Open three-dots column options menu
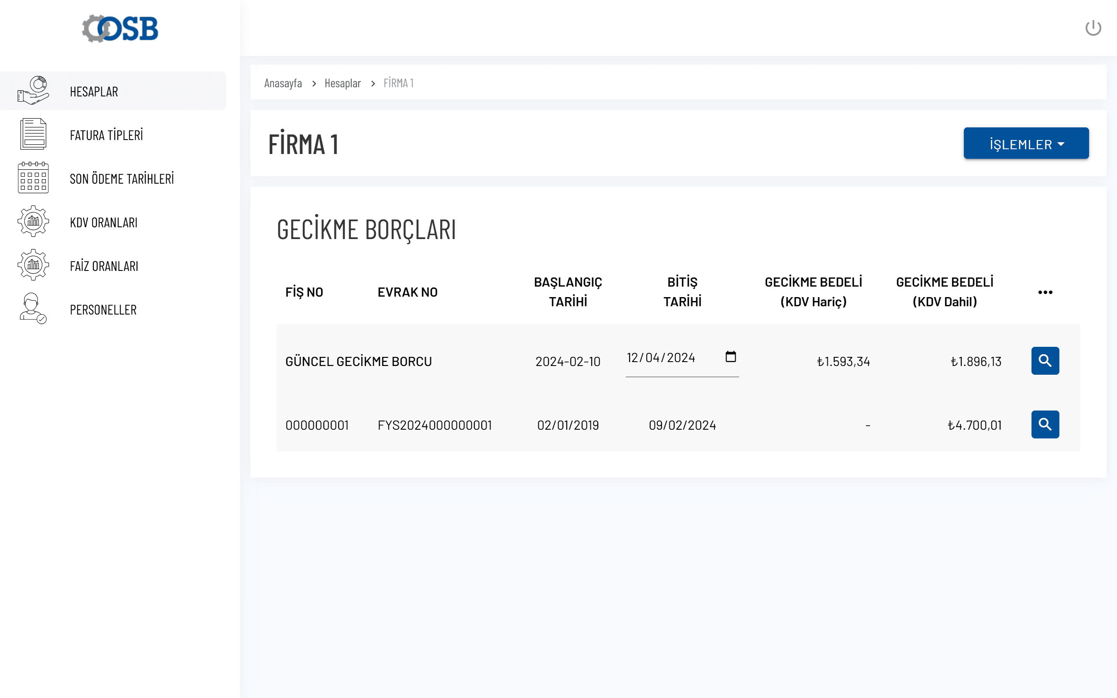This screenshot has width=1117, height=698. tap(1045, 292)
